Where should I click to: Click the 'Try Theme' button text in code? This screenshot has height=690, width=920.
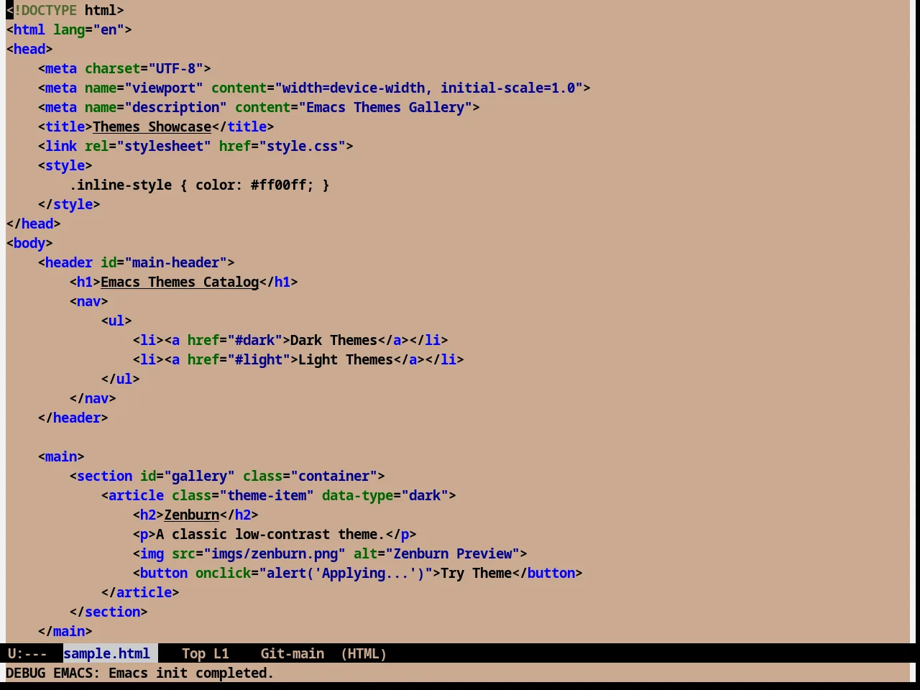pyautogui.click(x=476, y=573)
